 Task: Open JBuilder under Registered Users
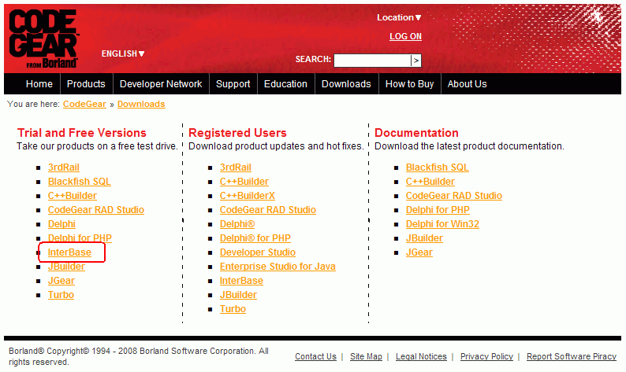(238, 295)
